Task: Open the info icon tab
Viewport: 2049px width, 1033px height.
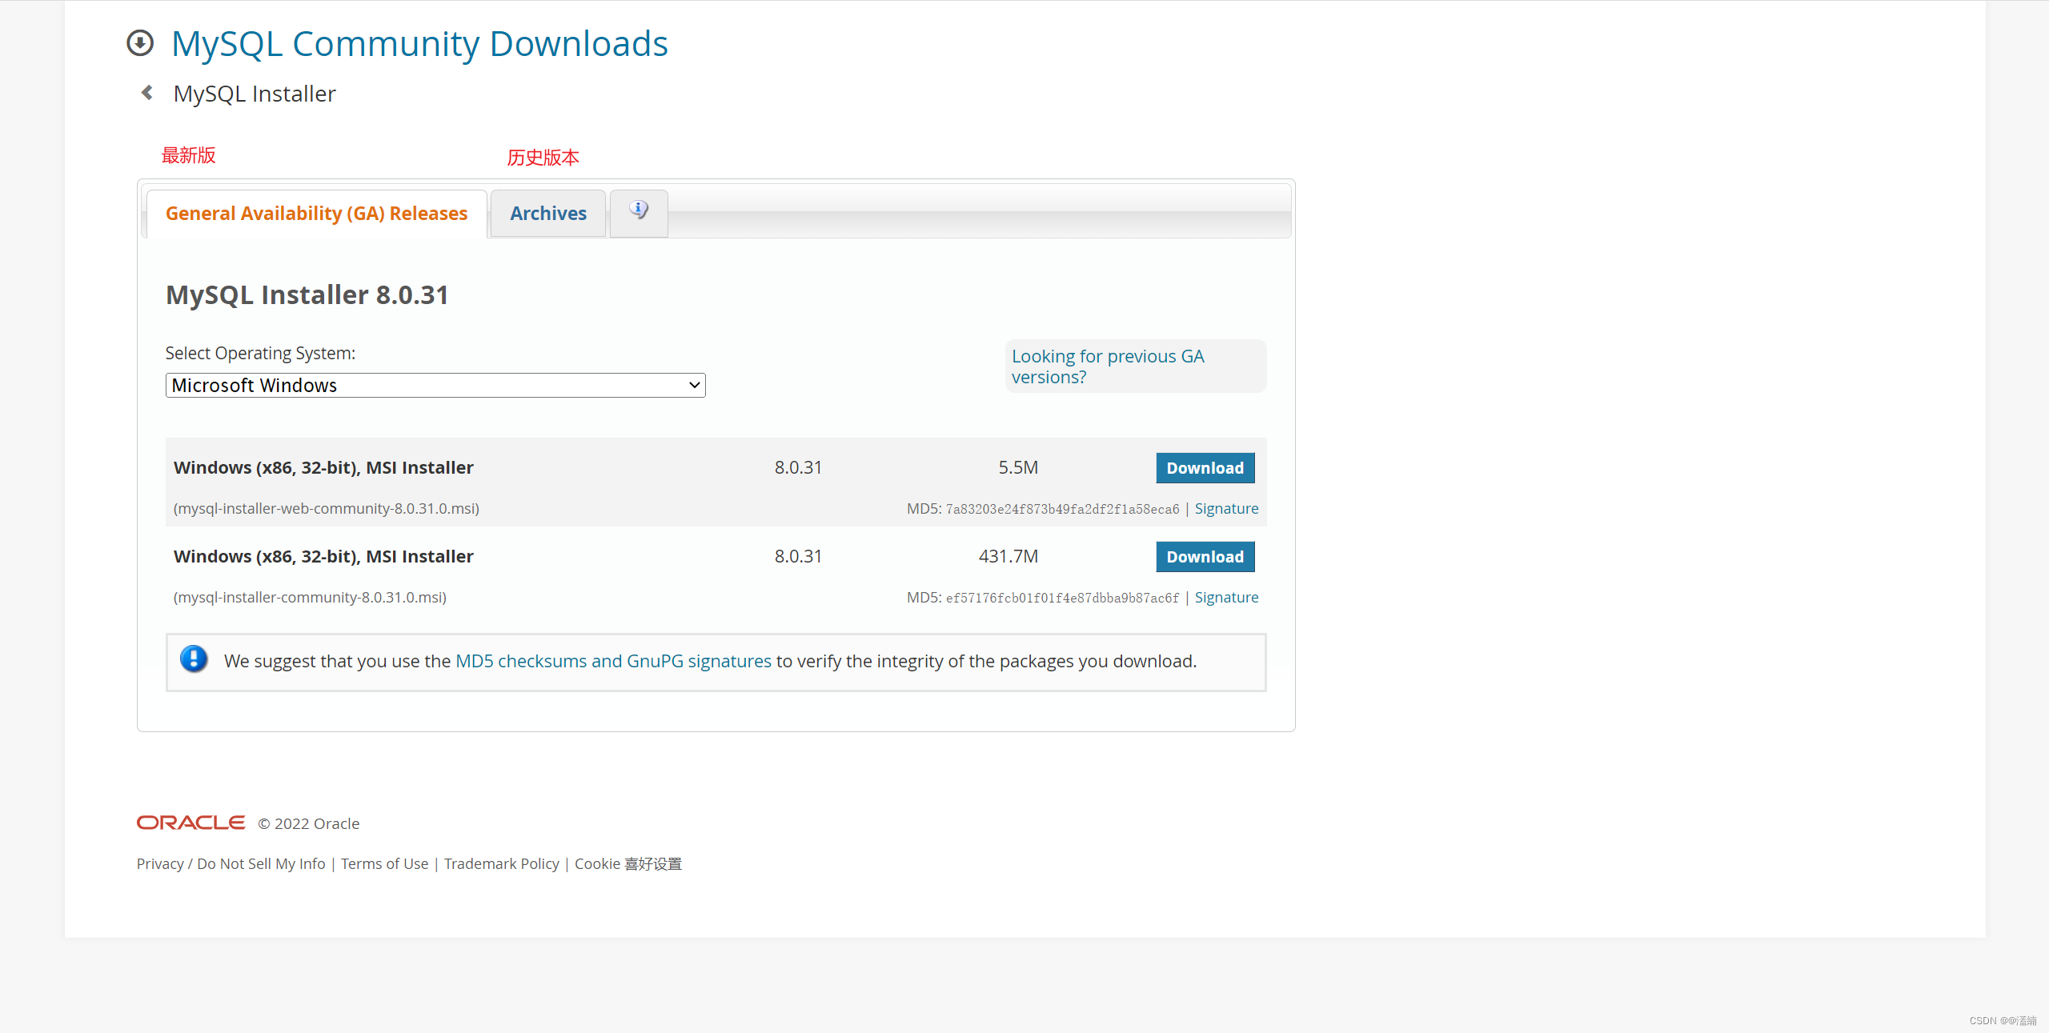Action: (639, 212)
